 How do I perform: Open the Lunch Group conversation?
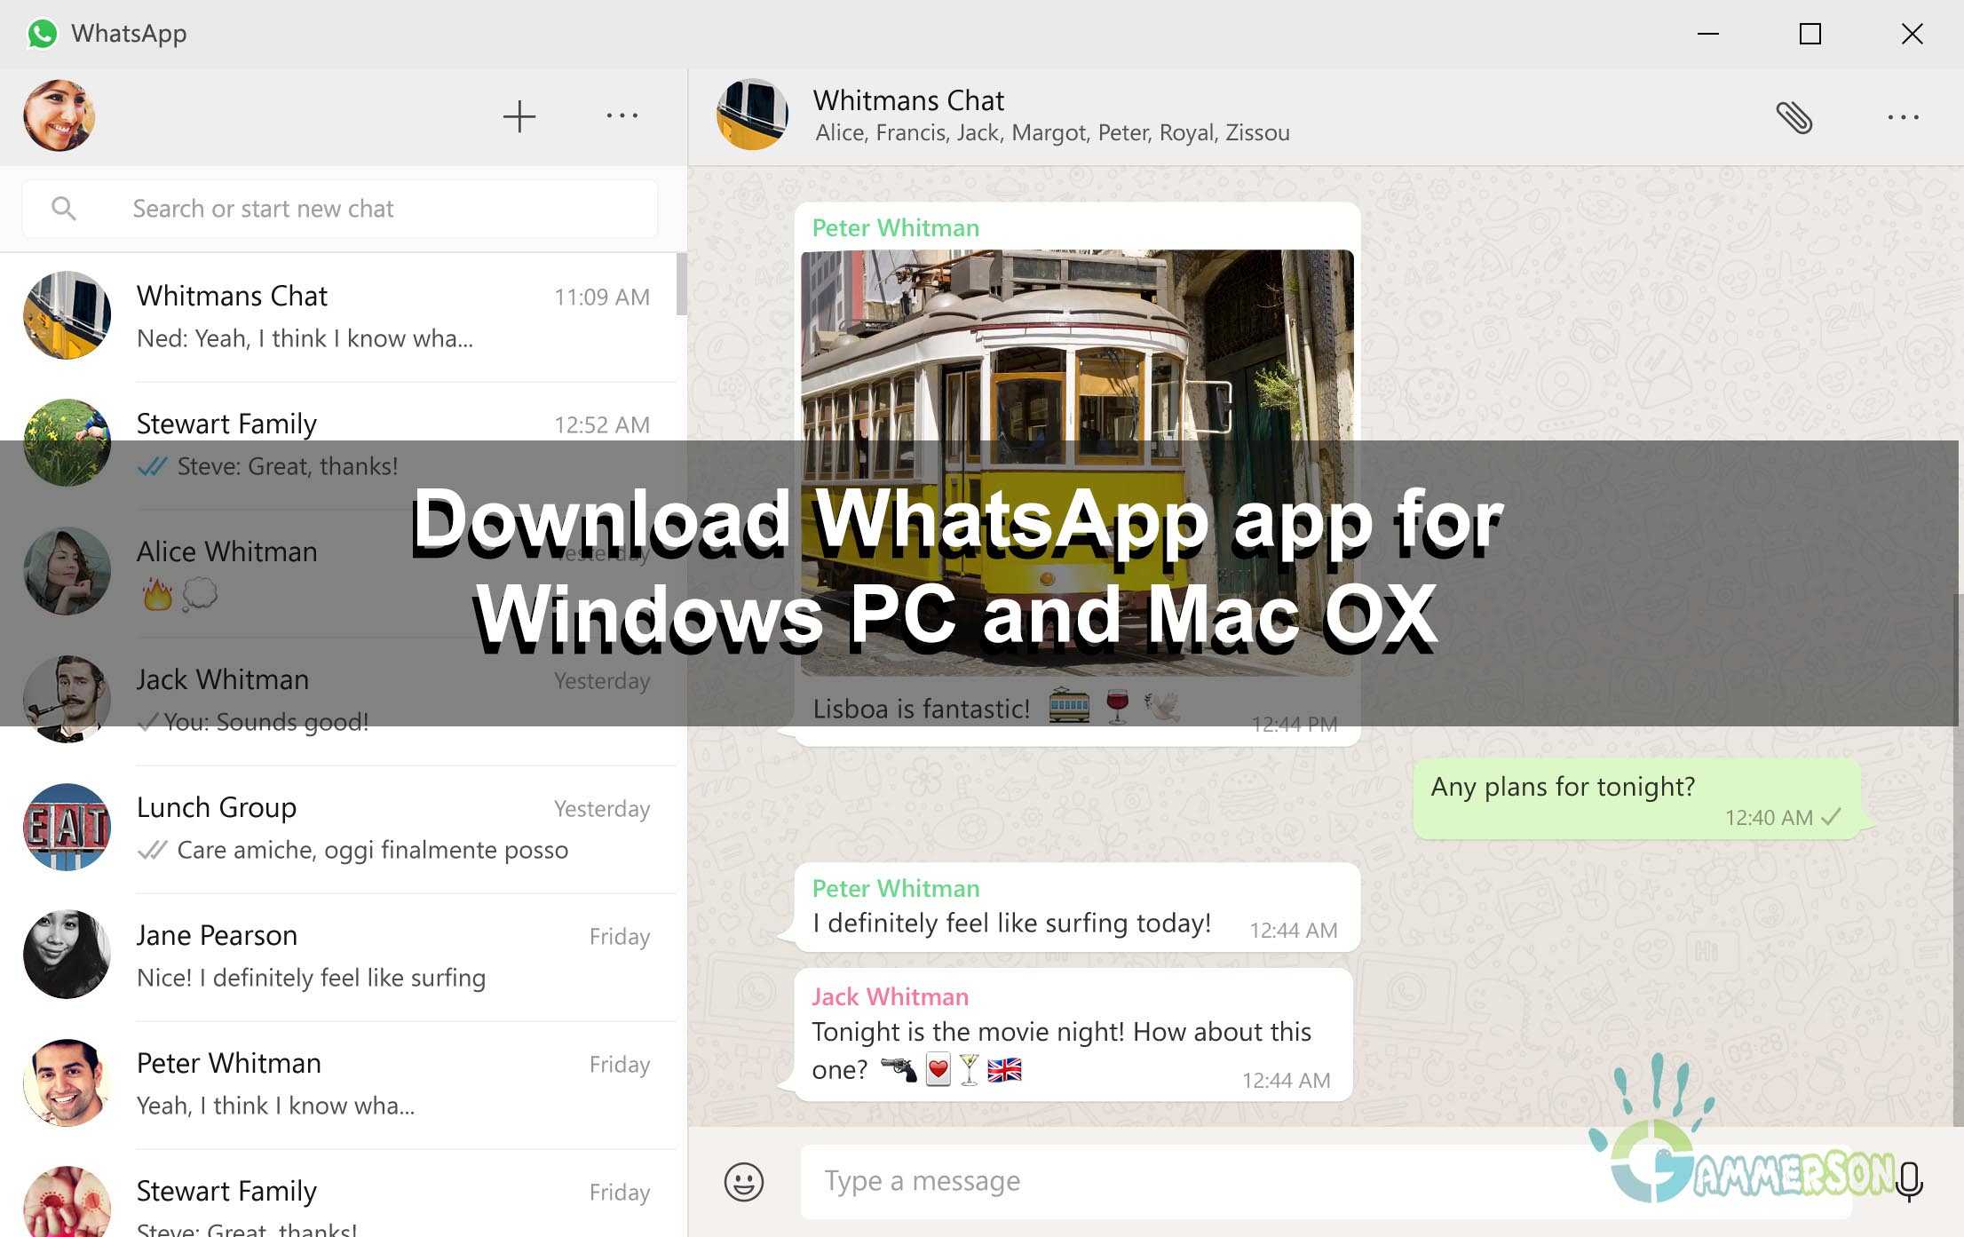click(x=355, y=828)
